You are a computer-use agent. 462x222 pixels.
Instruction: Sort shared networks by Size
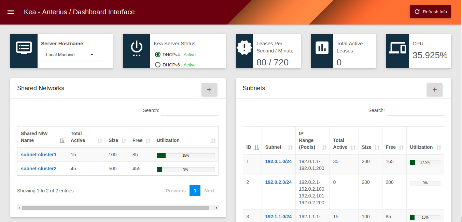(x=117, y=137)
